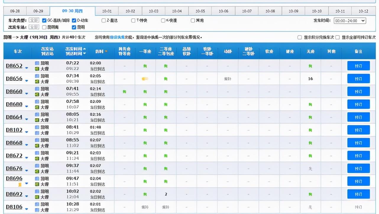Click the yellow first-class seat icon for D8656
The width and height of the screenshot is (379, 214).
point(145,79)
